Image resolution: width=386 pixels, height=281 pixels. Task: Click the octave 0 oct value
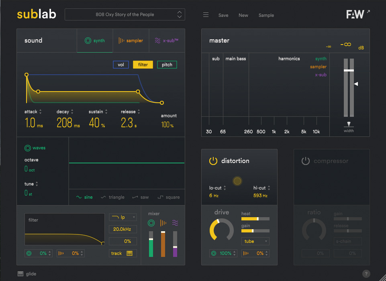[x=30, y=169]
